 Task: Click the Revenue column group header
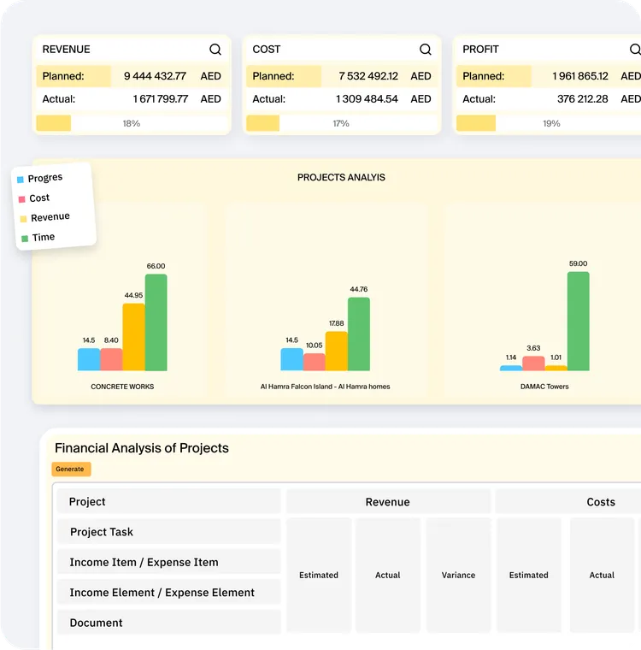(x=388, y=501)
